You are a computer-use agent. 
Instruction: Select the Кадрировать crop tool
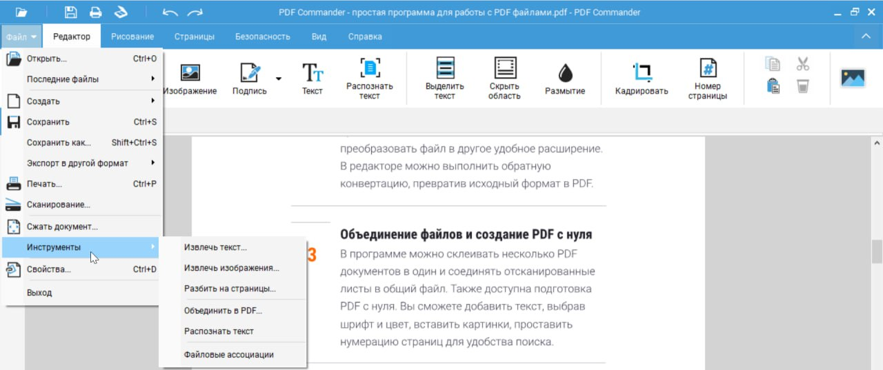pos(642,79)
